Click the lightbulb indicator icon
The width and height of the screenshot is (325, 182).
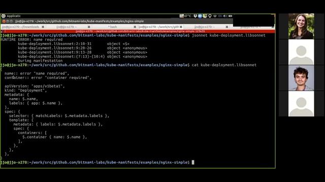[x=210, y=16]
